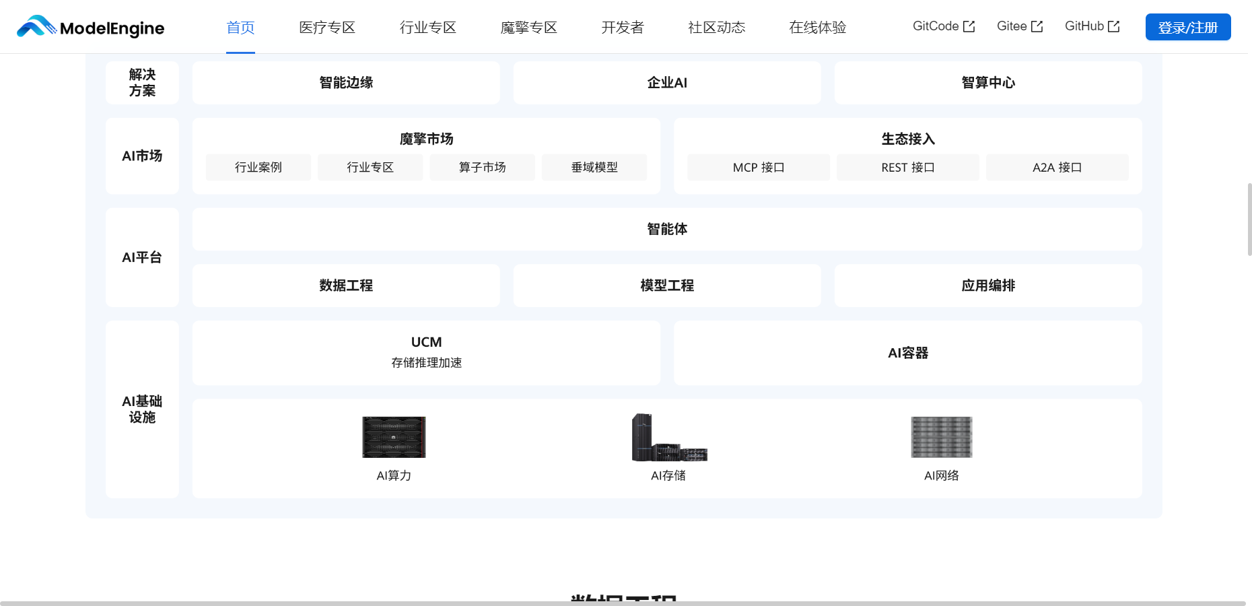The width and height of the screenshot is (1252, 606).
Task: Click the 垂域模型 card under 魔擎市场
Action: point(594,167)
